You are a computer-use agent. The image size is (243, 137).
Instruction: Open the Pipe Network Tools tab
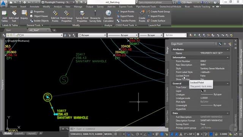point(146,7)
